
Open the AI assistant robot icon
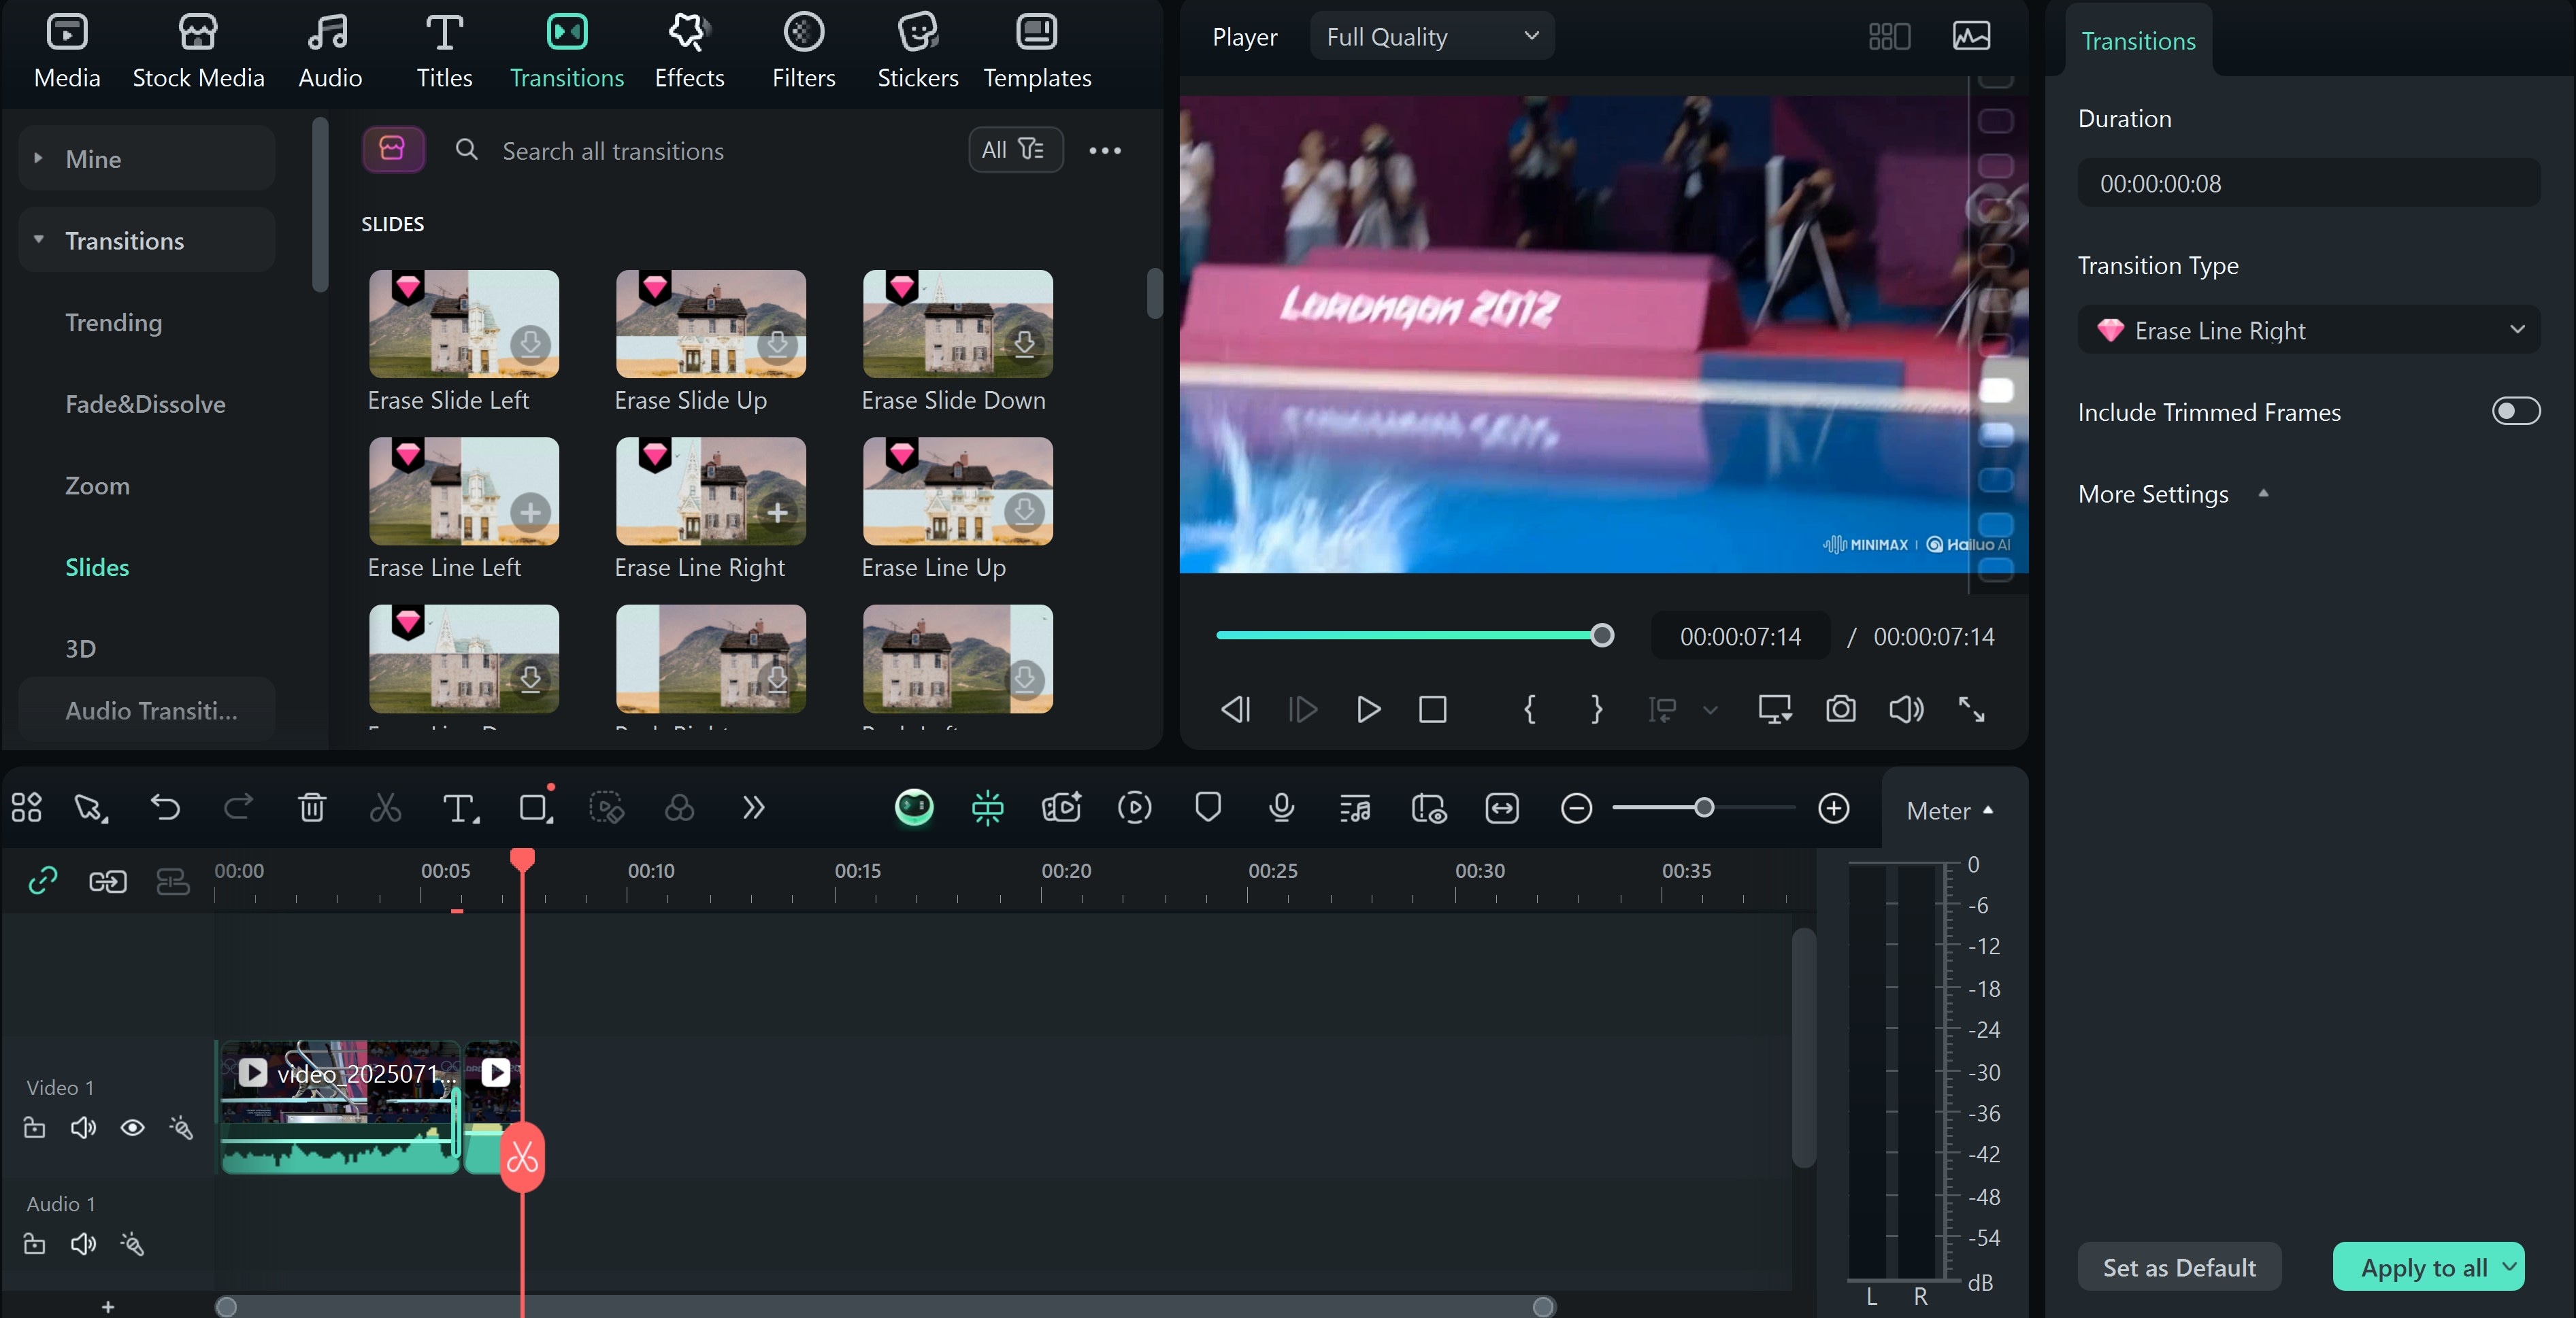pos(914,807)
